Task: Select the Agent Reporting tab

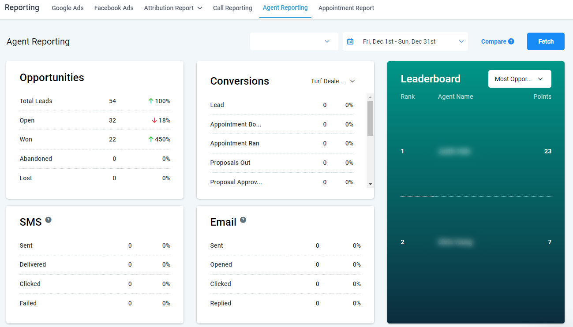Action: click(x=285, y=8)
